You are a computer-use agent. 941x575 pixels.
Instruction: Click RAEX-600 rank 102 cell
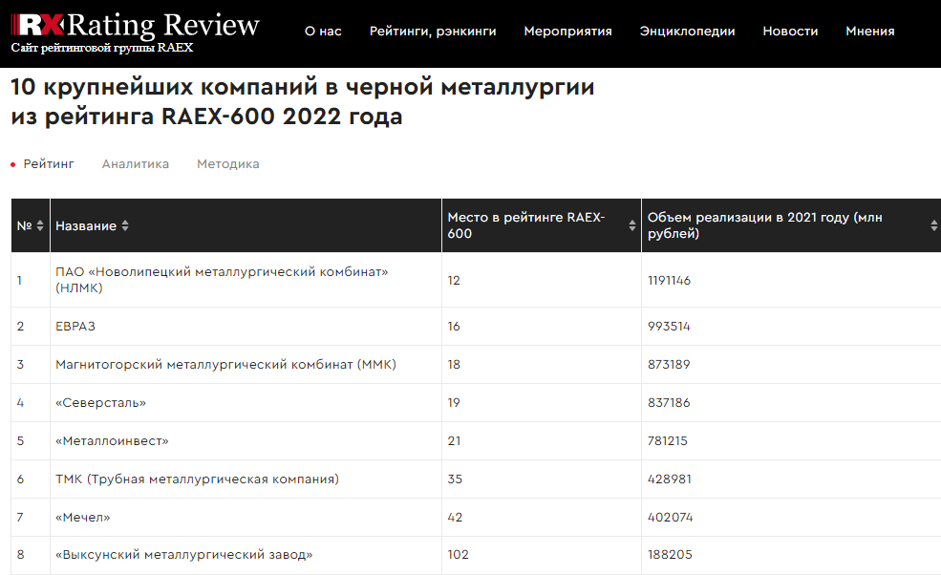pyautogui.click(x=542, y=555)
